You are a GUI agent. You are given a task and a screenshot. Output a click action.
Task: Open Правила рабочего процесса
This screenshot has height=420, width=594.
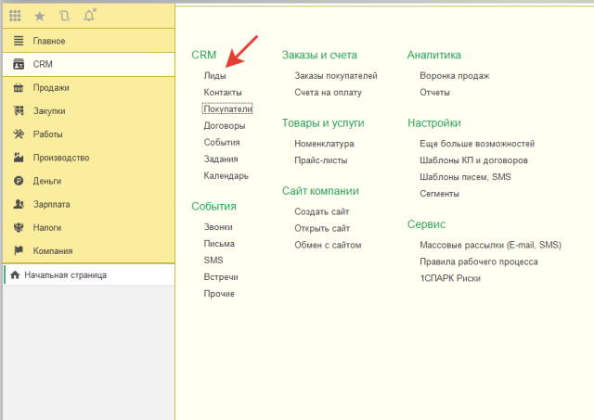(x=479, y=261)
